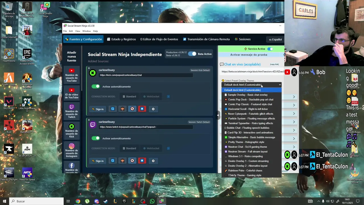Click the Kick chat URL field

coord(146,75)
